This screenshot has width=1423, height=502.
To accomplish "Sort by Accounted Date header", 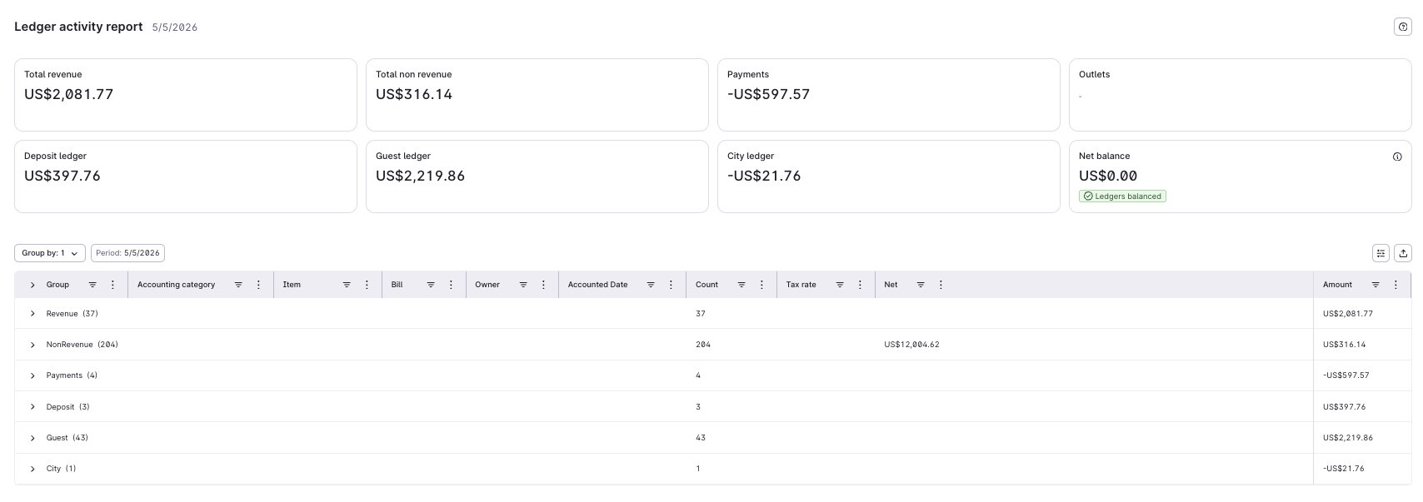I will point(597,285).
